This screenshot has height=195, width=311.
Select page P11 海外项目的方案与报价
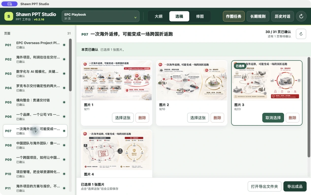[x=35, y=188]
